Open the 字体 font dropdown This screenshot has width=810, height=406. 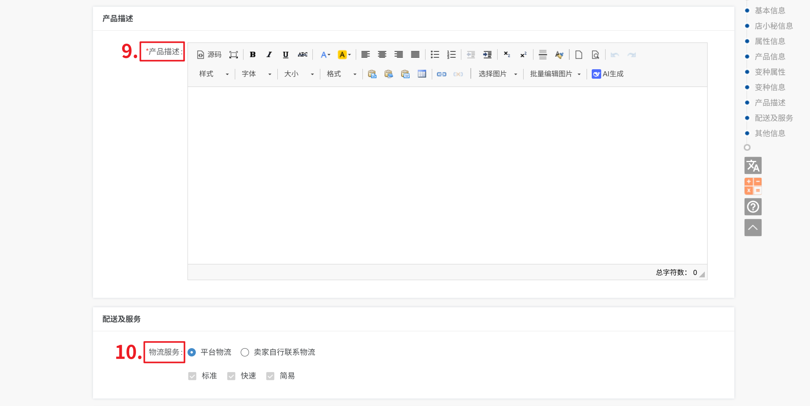(256, 74)
